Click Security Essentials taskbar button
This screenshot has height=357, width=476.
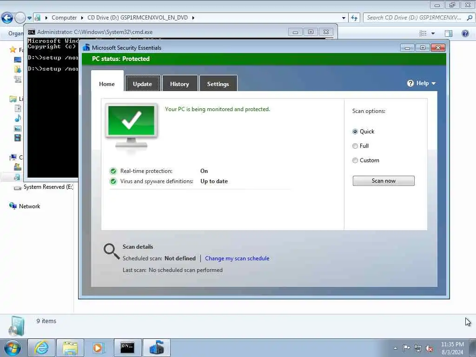pyautogui.click(x=156, y=348)
